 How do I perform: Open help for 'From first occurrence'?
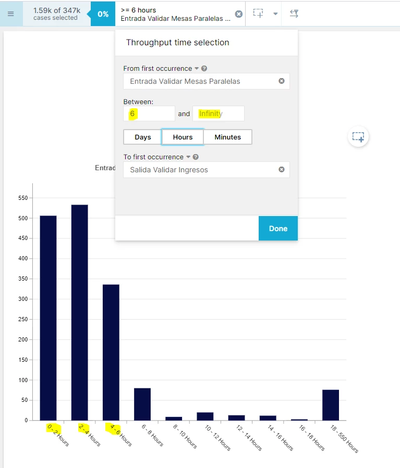pyautogui.click(x=204, y=69)
